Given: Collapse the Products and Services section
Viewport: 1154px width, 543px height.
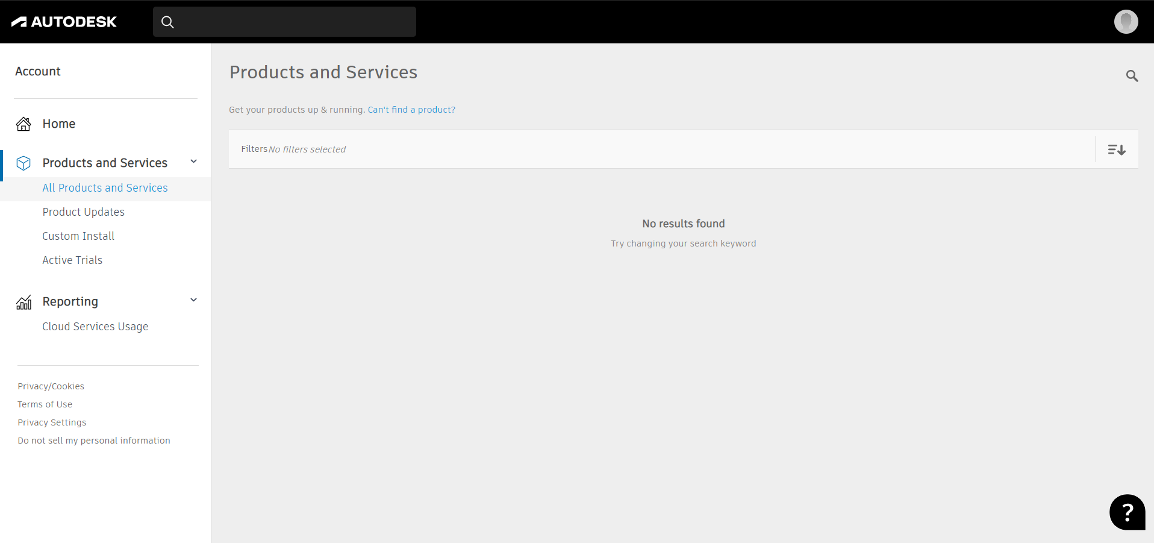Looking at the screenshot, I should click(x=193, y=162).
